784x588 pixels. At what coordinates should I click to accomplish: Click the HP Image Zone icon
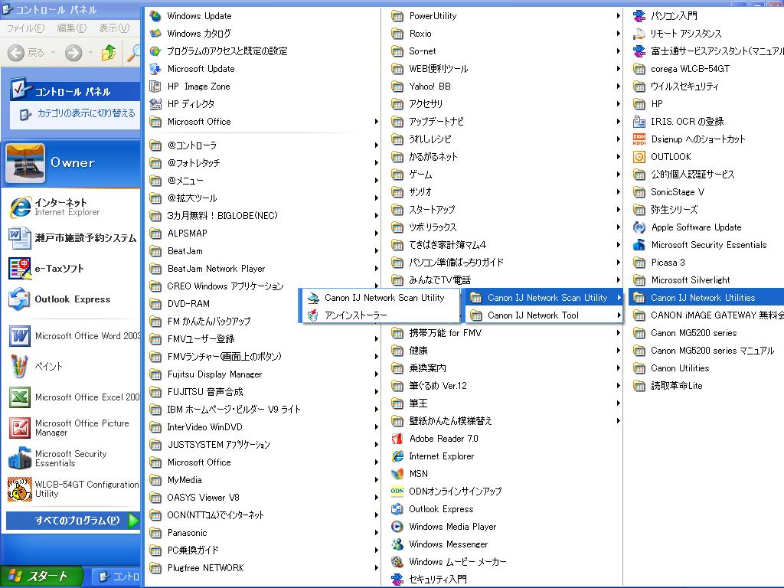(x=155, y=87)
